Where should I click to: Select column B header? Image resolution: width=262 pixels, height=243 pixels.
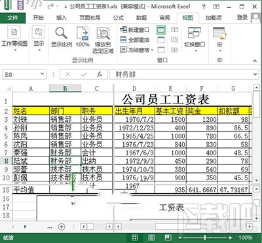(x=65, y=88)
